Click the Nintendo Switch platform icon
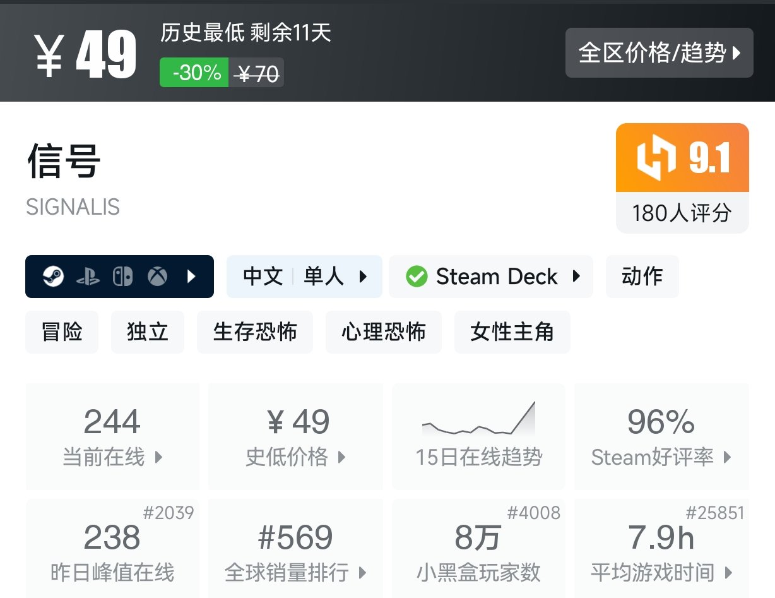Viewport: 775px width, 598px height. pyautogui.click(x=122, y=277)
